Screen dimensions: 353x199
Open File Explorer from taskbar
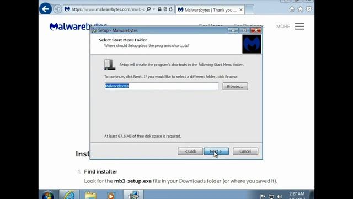pos(90,195)
